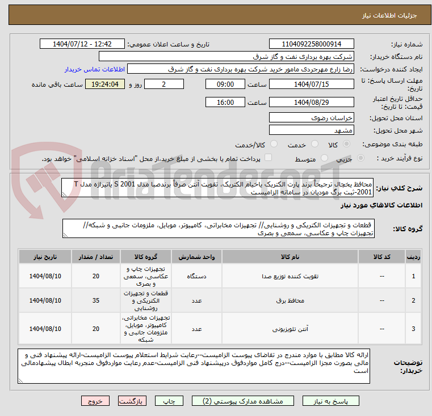432x416 pixels.
Task: Click the تقویت کننده توزیع صدا item cell
Action: coord(290,276)
